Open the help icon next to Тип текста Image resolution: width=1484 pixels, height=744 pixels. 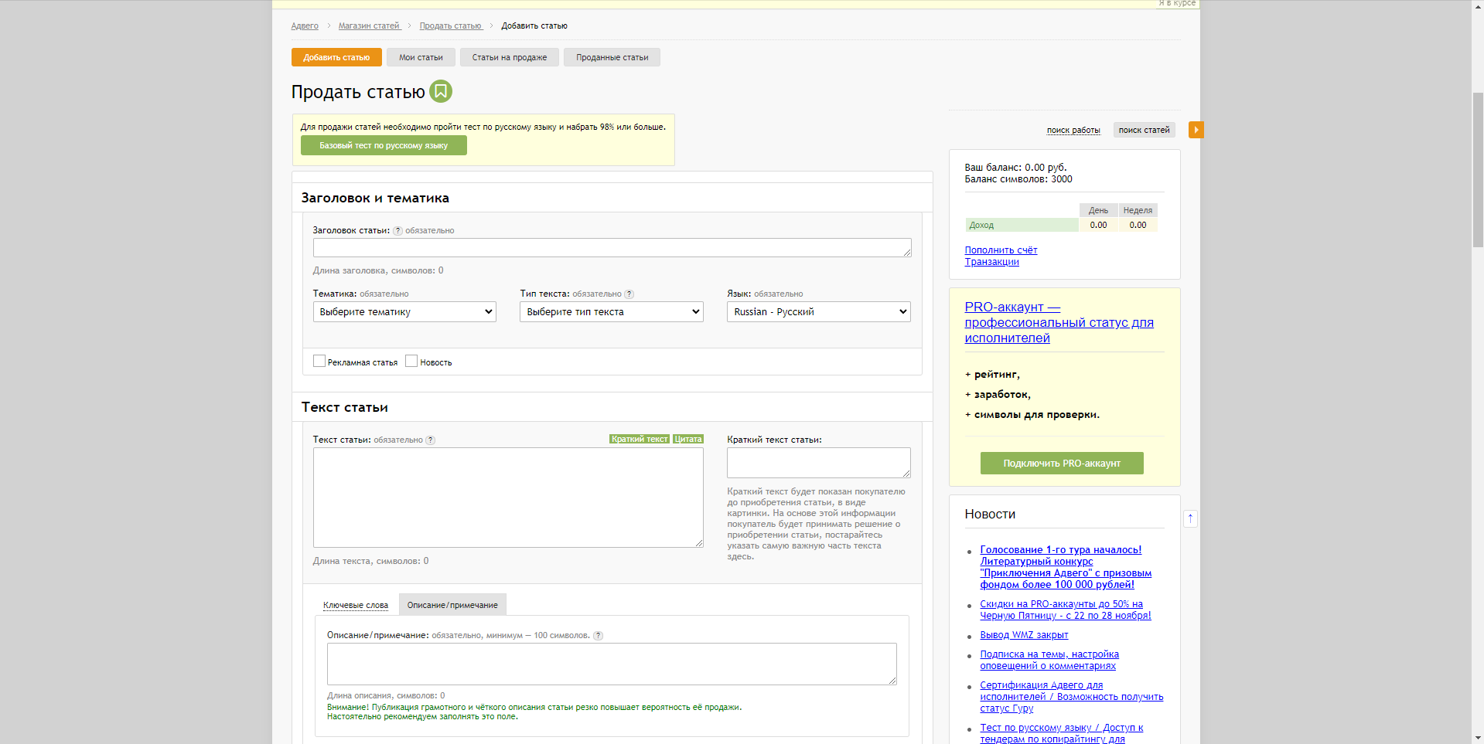click(x=629, y=294)
